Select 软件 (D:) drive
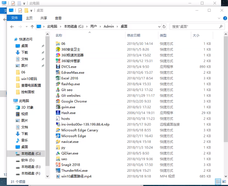228x186 pixels. coord(28,160)
